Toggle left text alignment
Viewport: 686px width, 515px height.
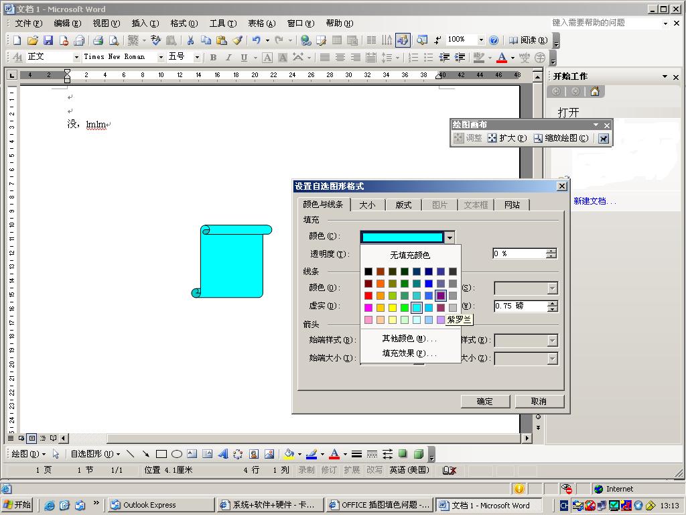coord(325,57)
